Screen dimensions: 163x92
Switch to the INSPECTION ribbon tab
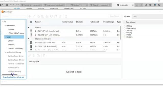54,8
